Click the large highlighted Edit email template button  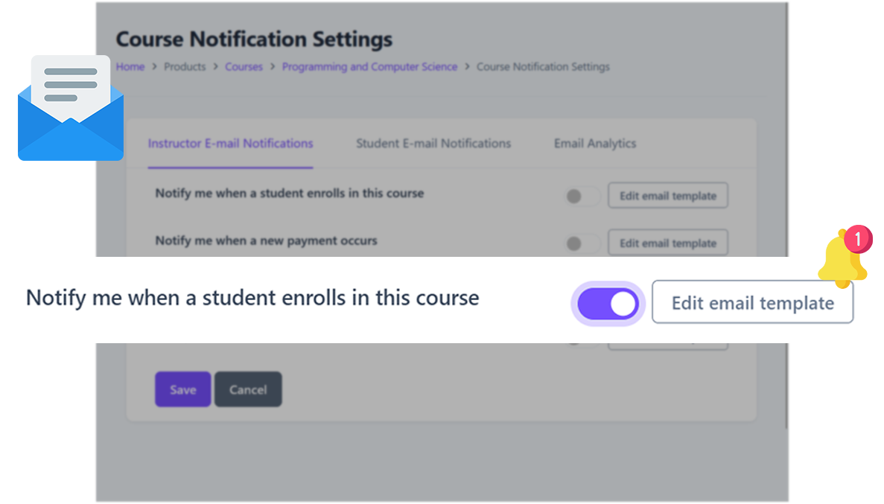tap(752, 302)
